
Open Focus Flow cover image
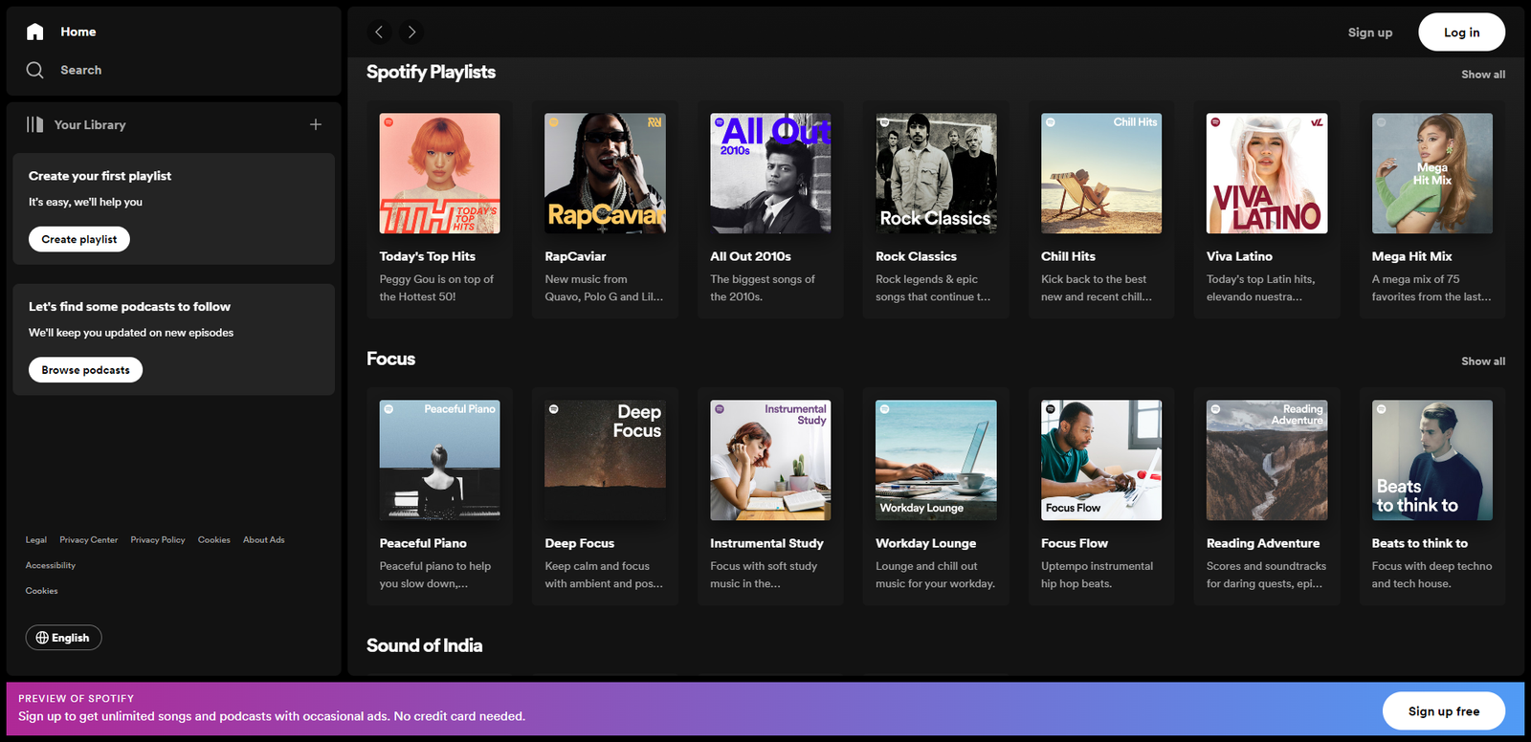coord(1101,460)
